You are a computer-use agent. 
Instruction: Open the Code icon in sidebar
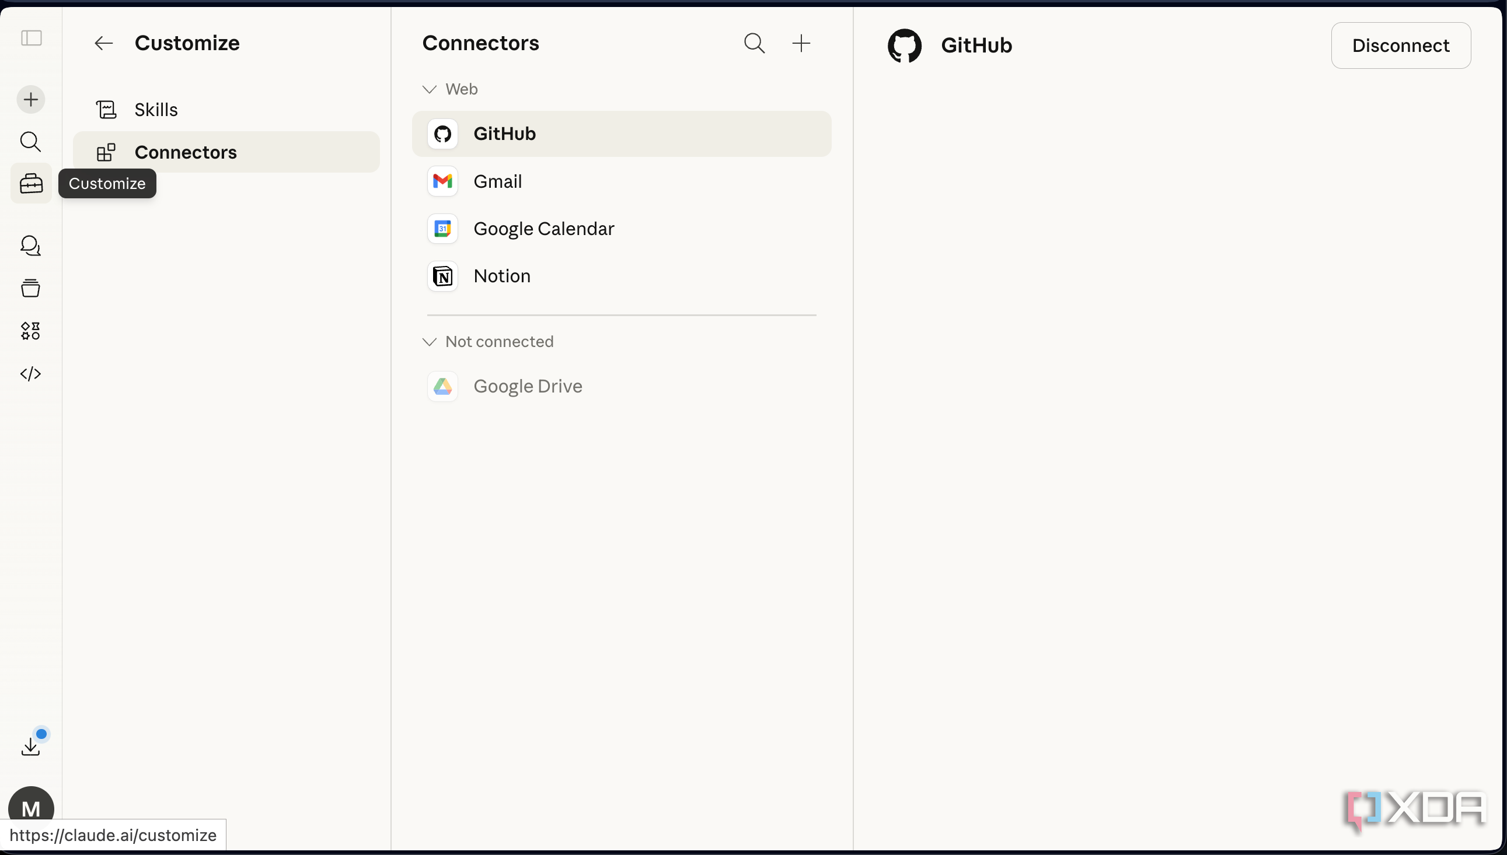pos(30,374)
